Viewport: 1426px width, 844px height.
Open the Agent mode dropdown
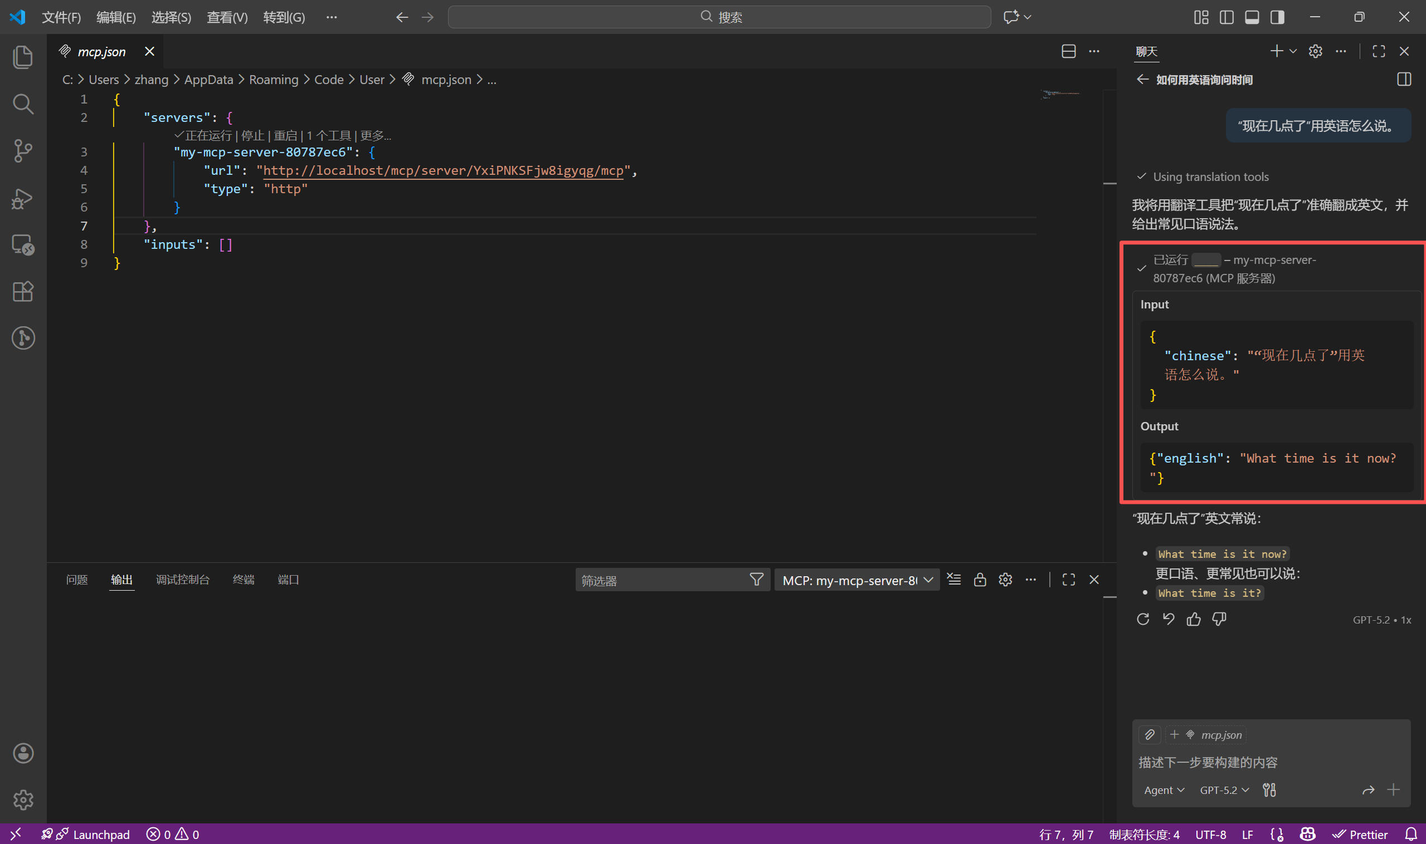click(1164, 790)
